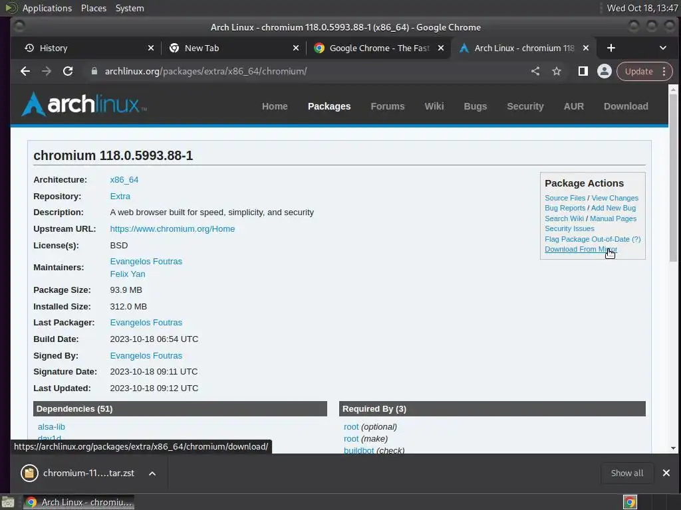Close the Arch Linux chromium tab
Image resolution: width=681 pixels, height=510 pixels.
coord(586,48)
